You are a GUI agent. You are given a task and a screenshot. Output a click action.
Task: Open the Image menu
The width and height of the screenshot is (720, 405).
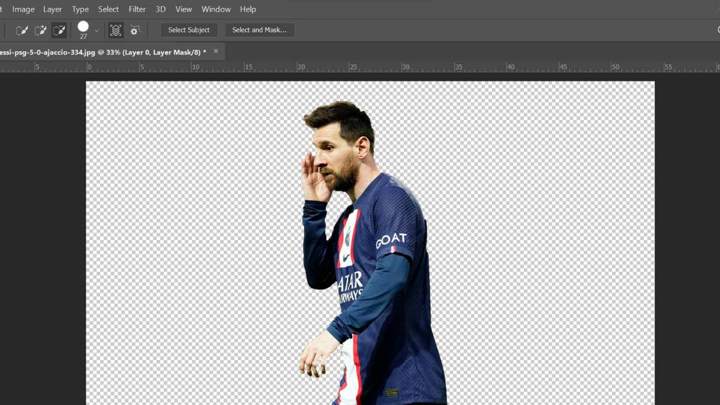pyautogui.click(x=23, y=9)
